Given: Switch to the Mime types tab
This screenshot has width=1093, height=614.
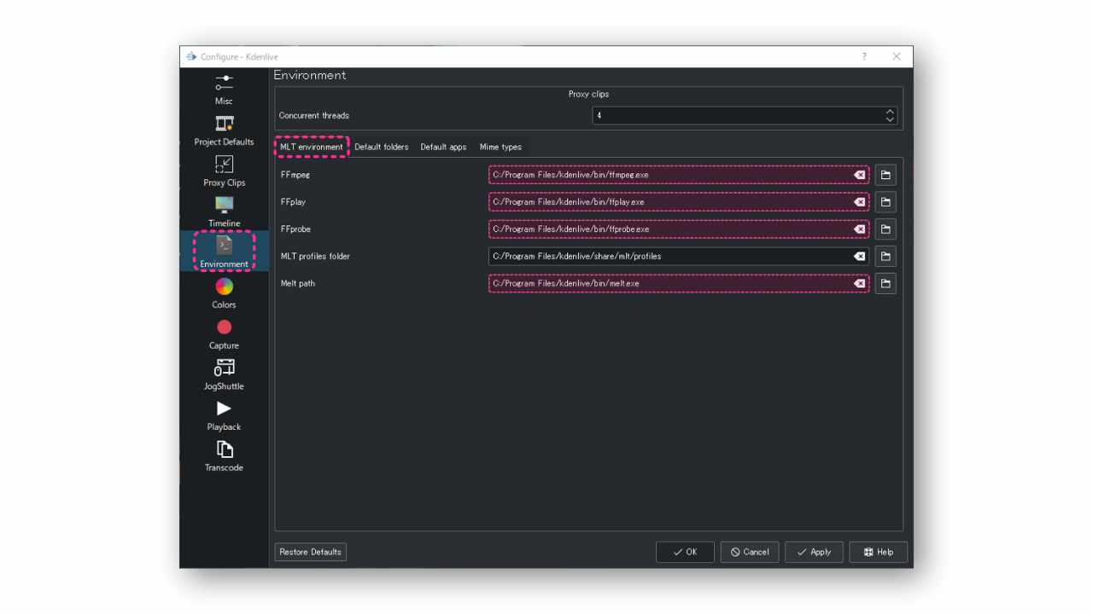Looking at the screenshot, I should 500,147.
